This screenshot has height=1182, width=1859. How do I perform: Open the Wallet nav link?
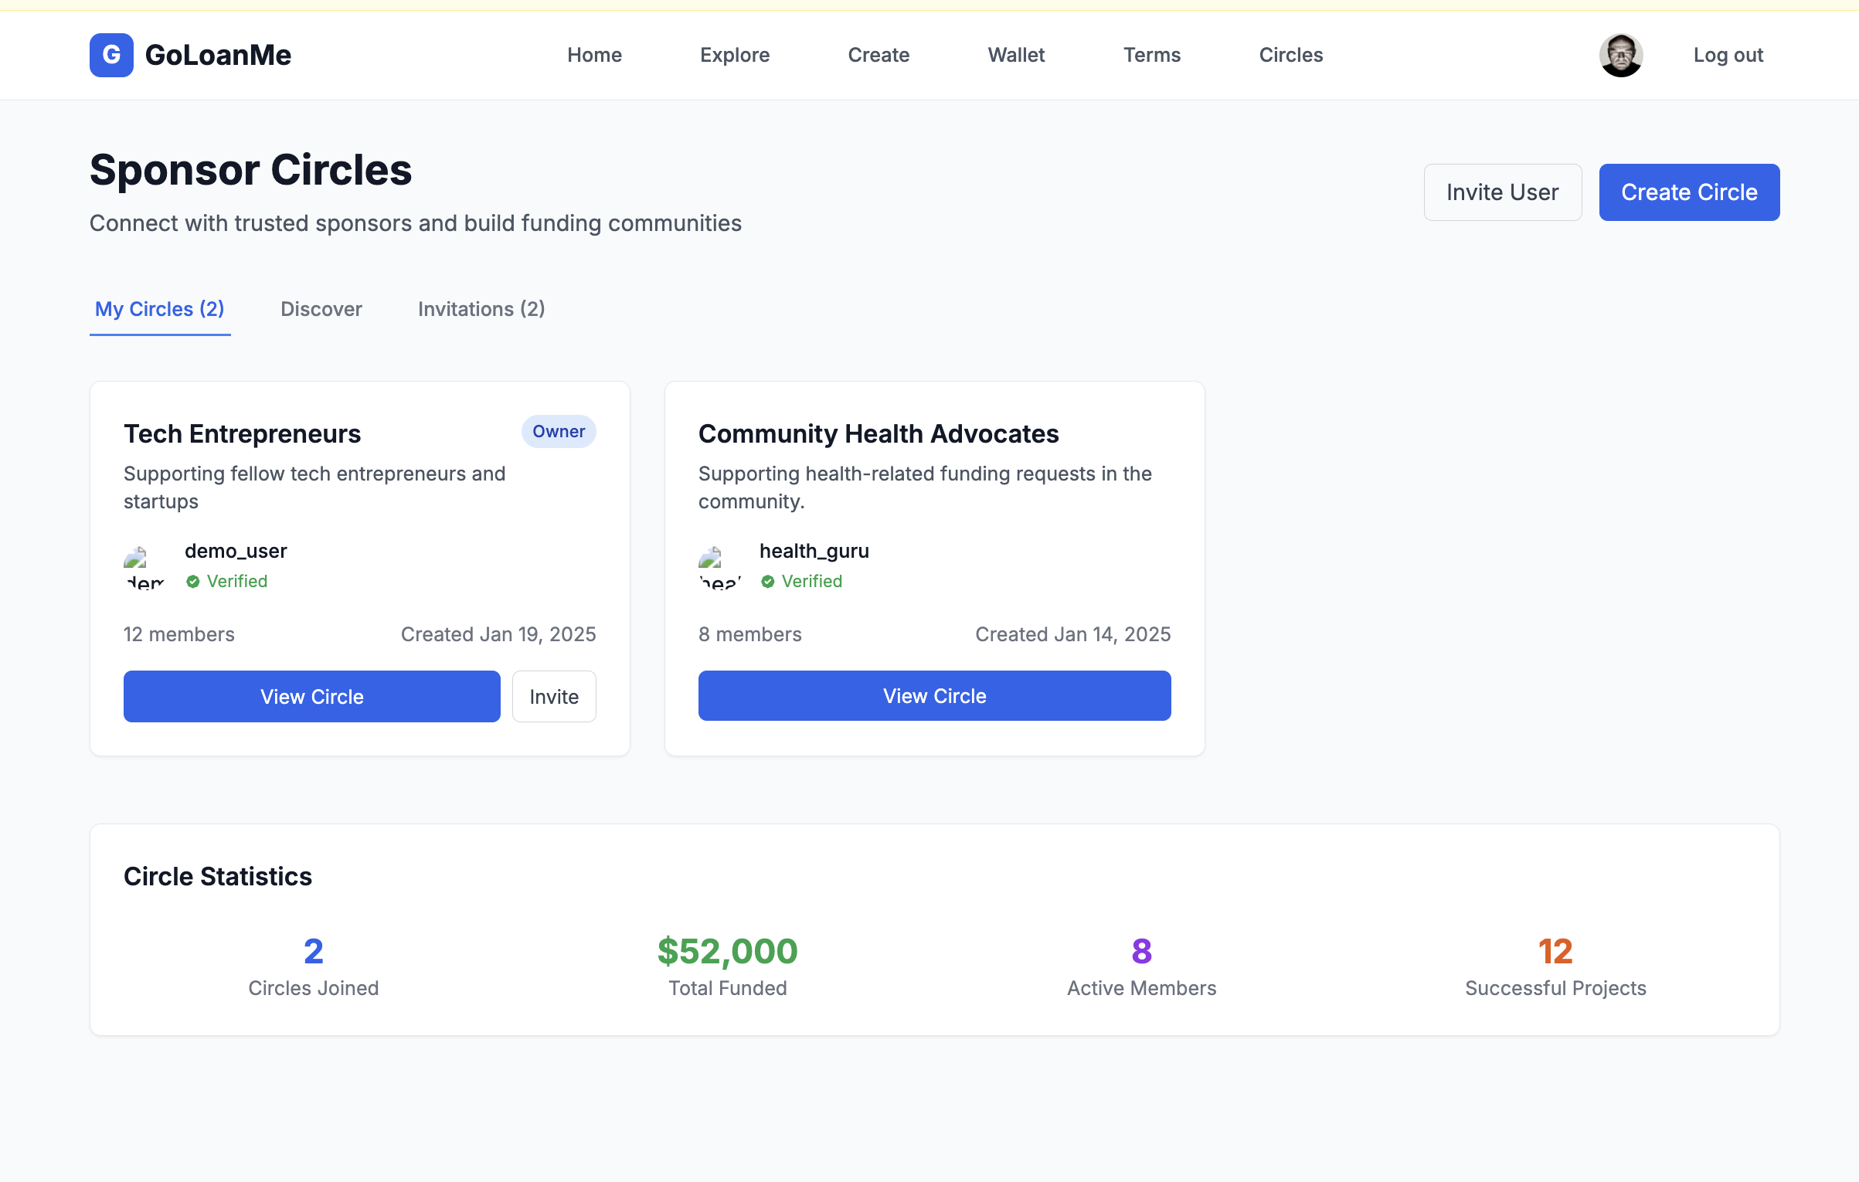(1016, 55)
